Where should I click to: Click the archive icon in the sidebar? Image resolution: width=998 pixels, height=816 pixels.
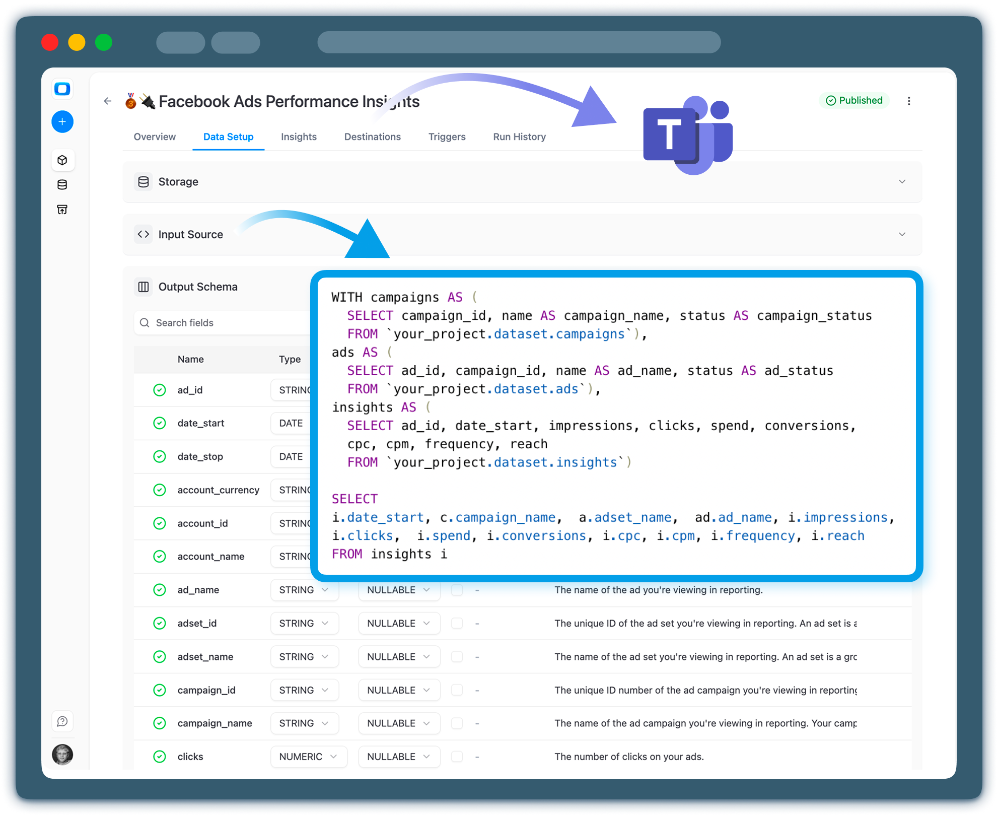(x=62, y=210)
